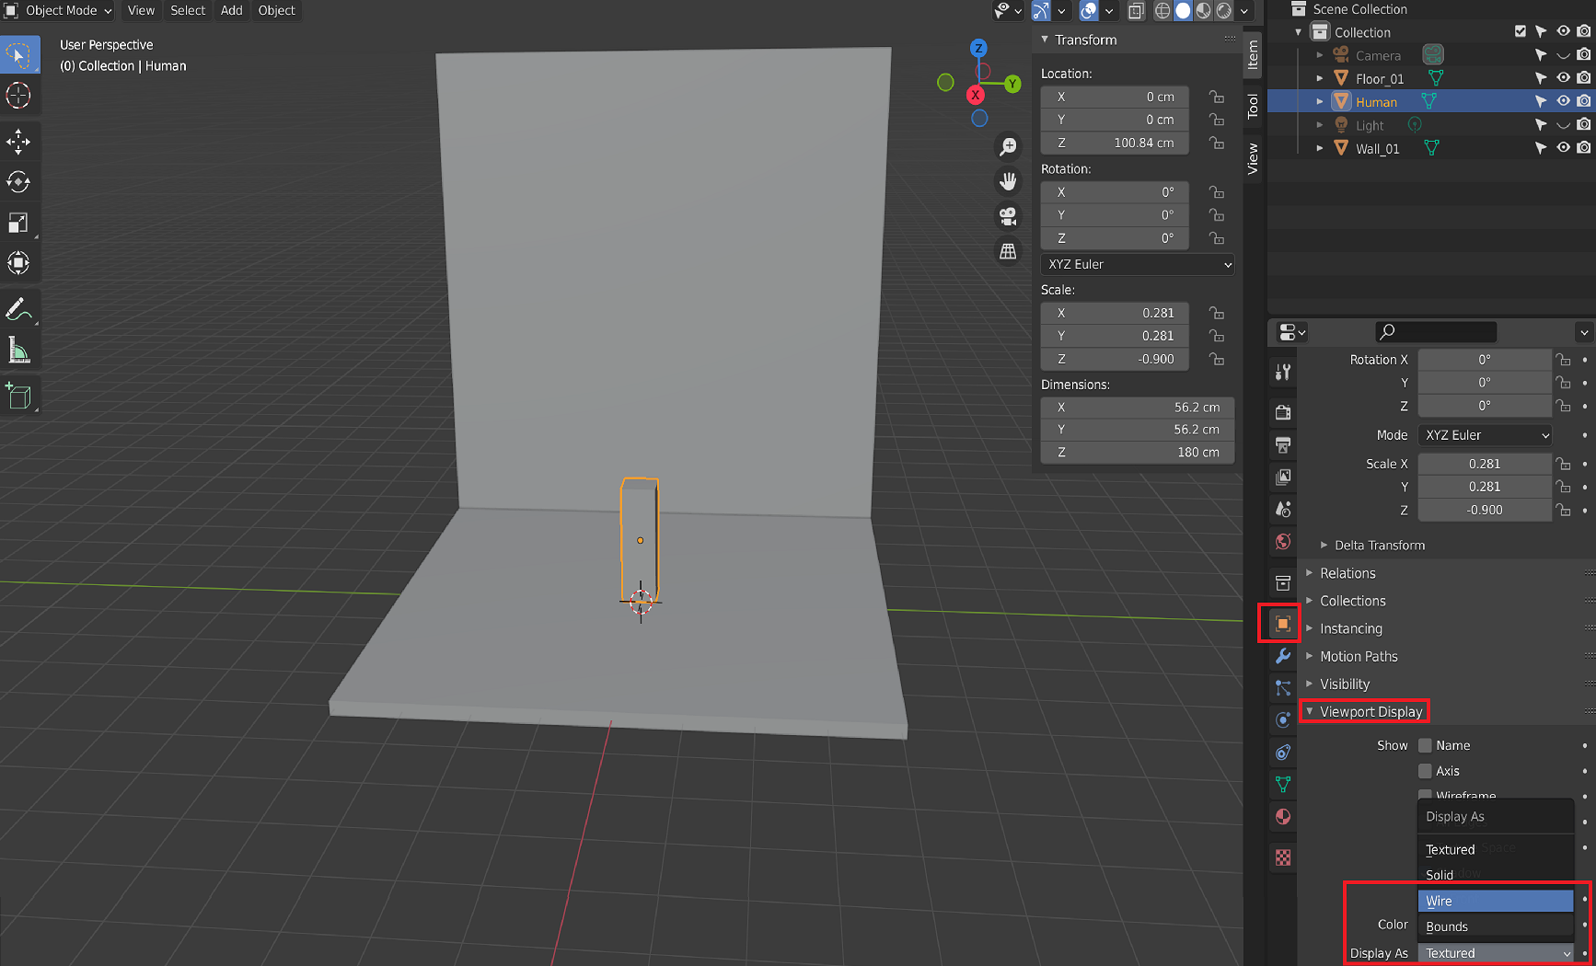Open the Modifiers wrench properties tab
This screenshot has height=966, width=1596.
point(1283,656)
